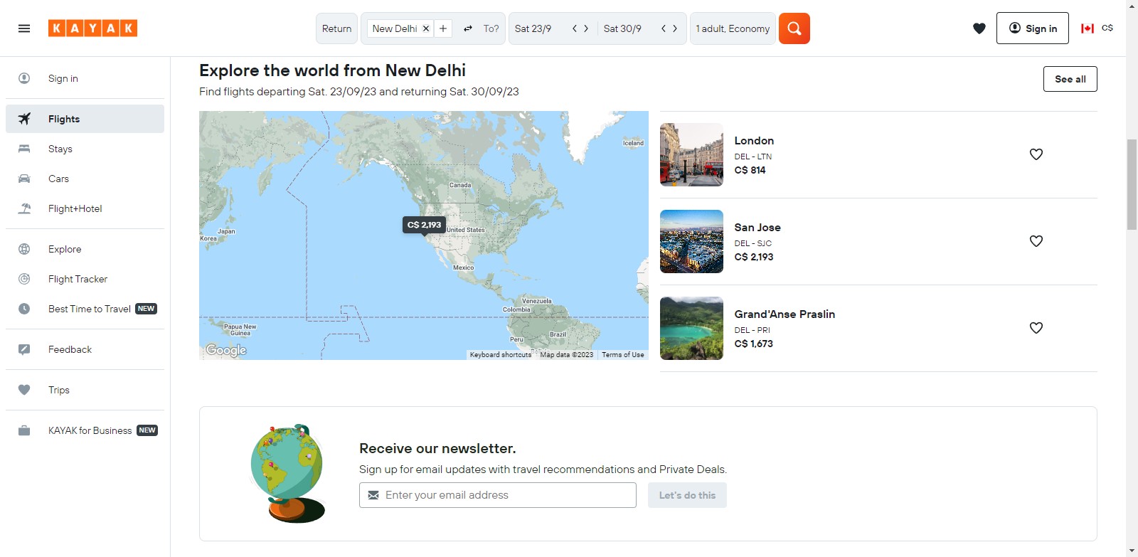Remove New Delhi origin chip
The width and height of the screenshot is (1138, 557).
(x=426, y=28)
